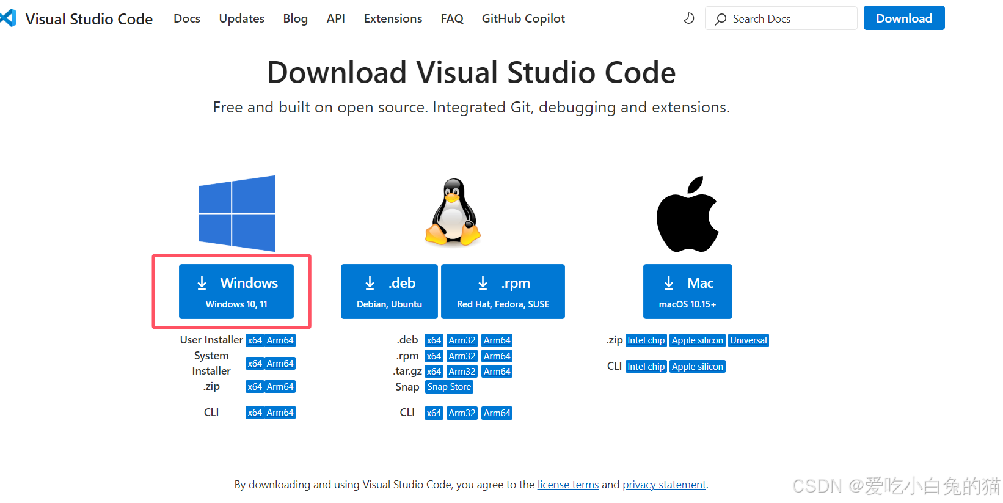Open the Updates page

click(242, 18)
